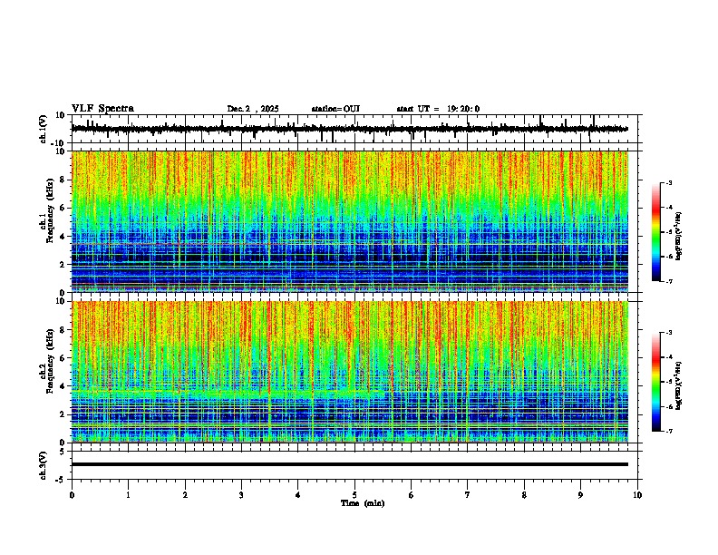This screenshot has width=718, height=555.
Task: Click the "station=OUI" label
Action: 335,109
